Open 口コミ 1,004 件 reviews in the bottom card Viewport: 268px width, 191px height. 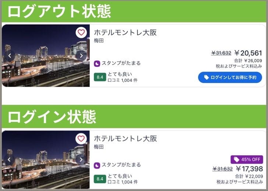click(123, 182)
